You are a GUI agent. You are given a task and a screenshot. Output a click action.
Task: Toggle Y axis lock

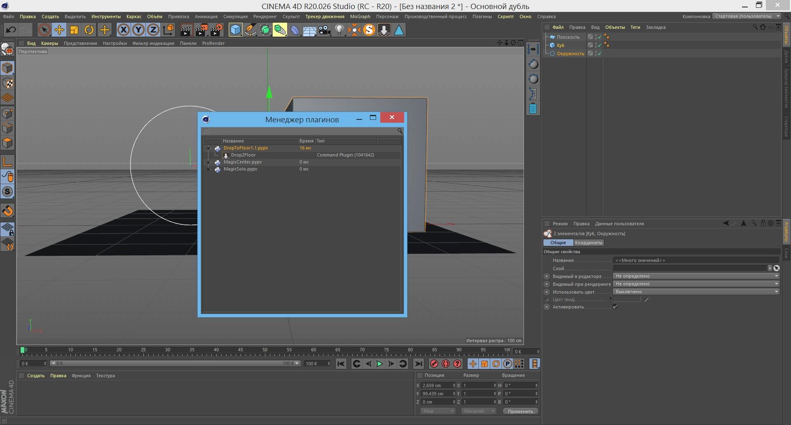138,30
